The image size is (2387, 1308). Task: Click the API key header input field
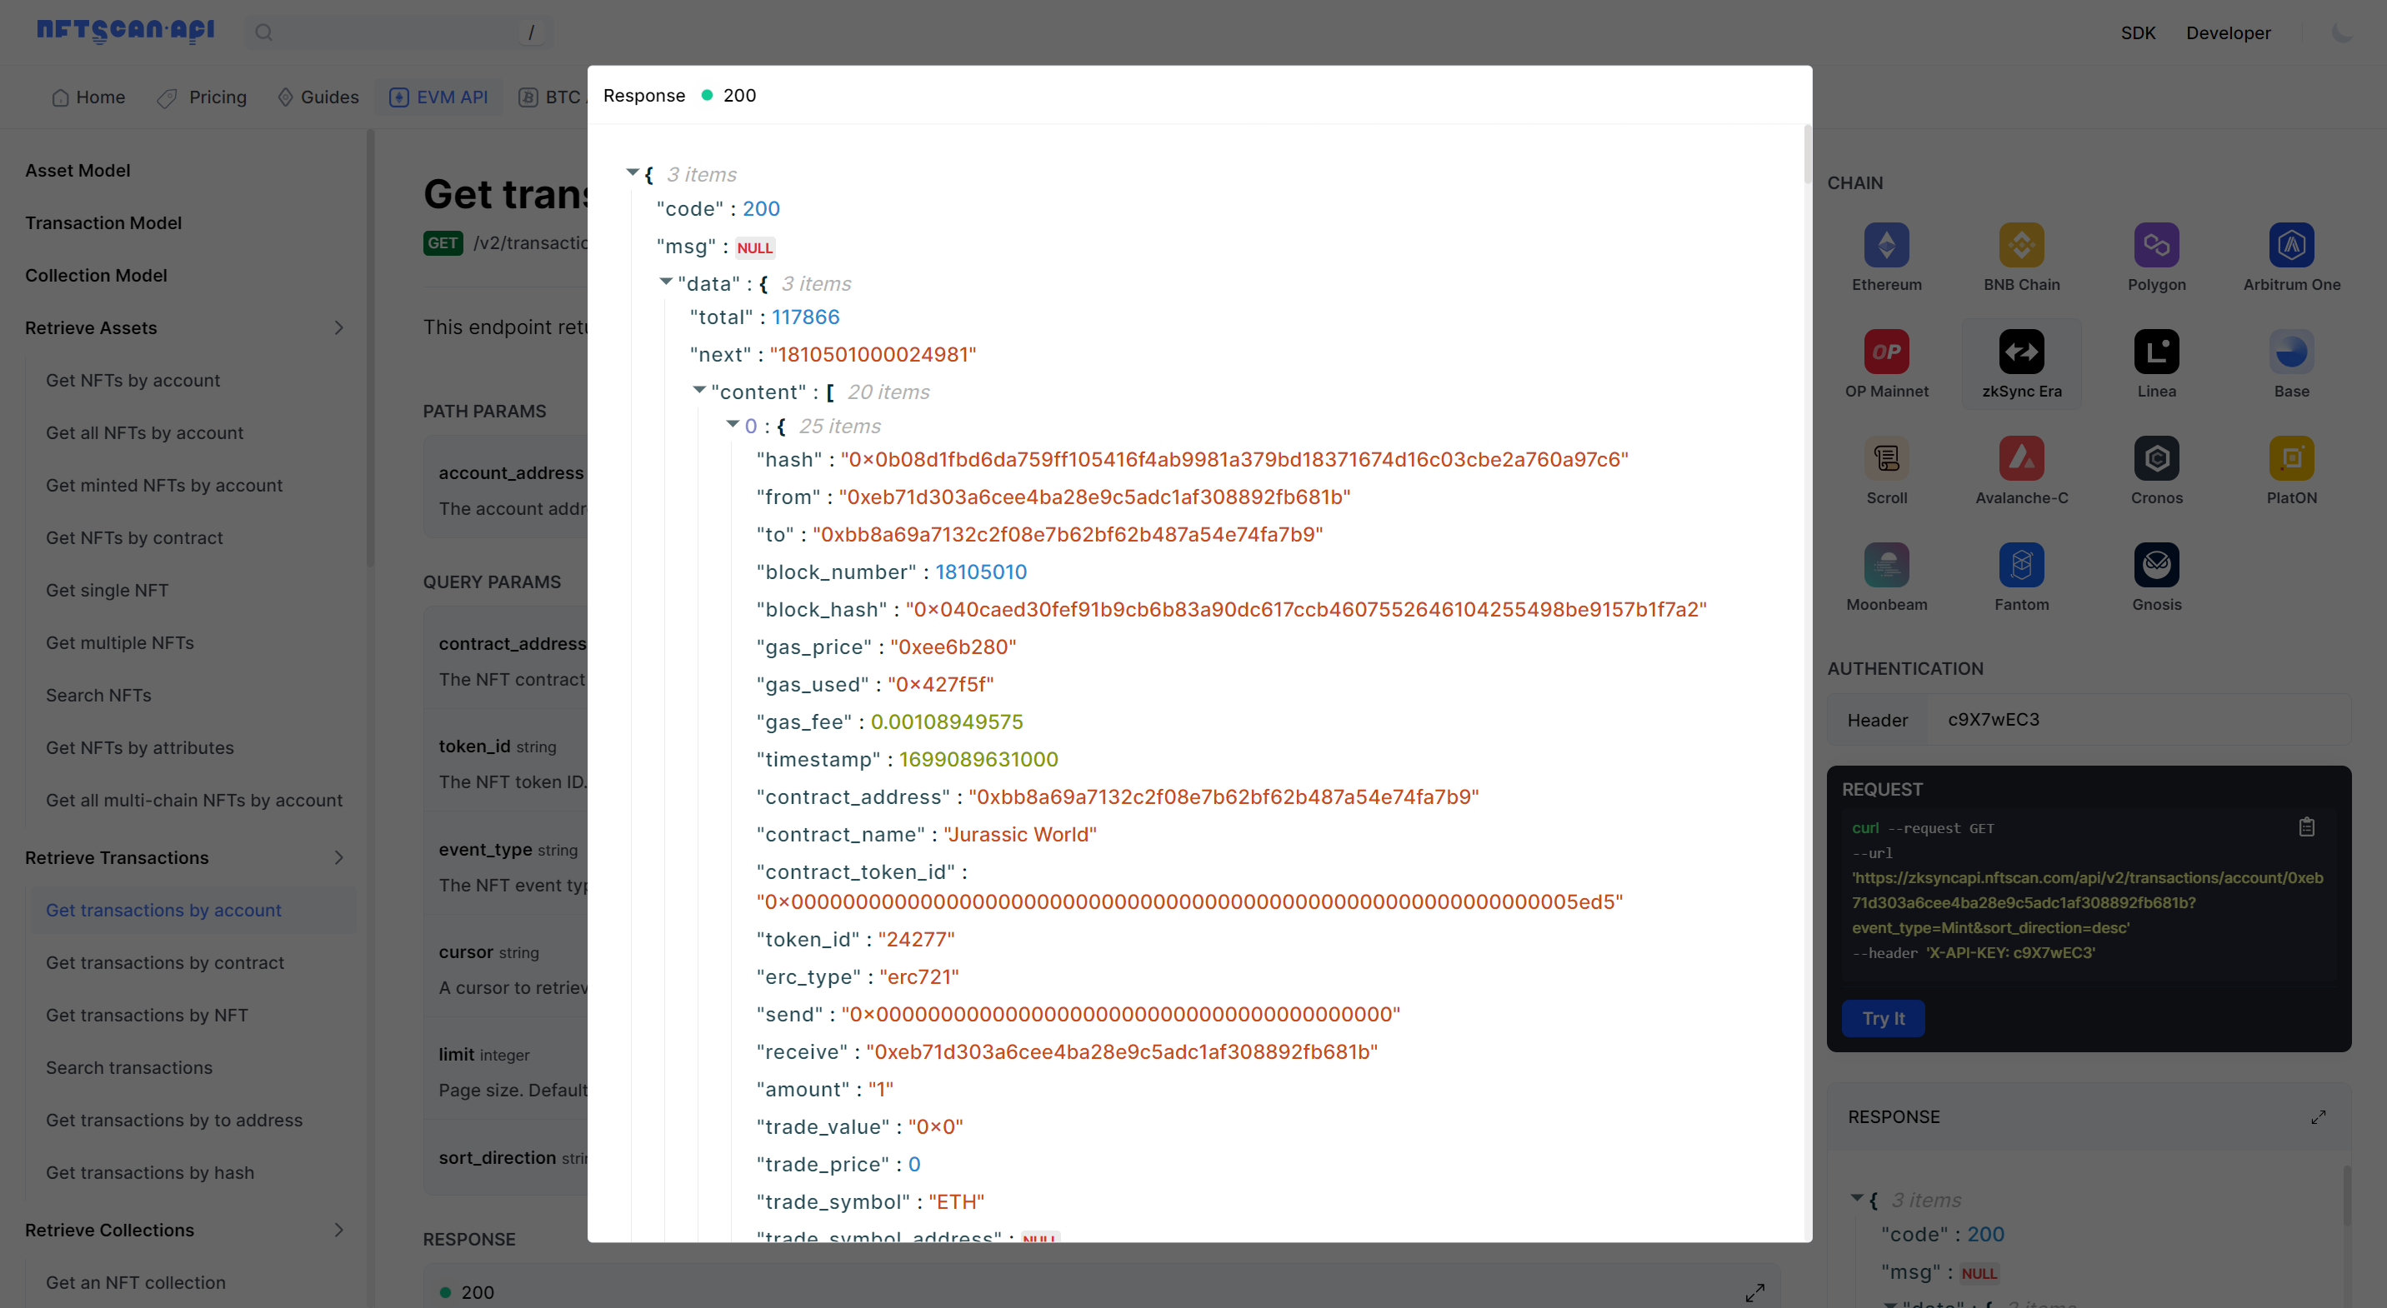(2131, 720)
